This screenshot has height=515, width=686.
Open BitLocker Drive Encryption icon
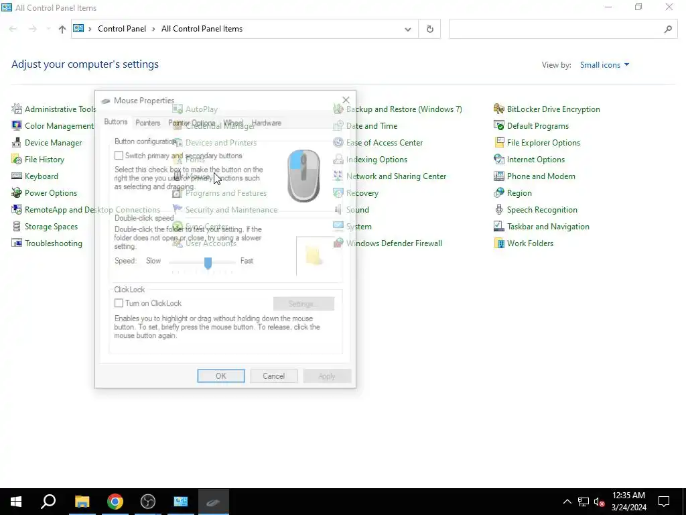coord(498,109)
